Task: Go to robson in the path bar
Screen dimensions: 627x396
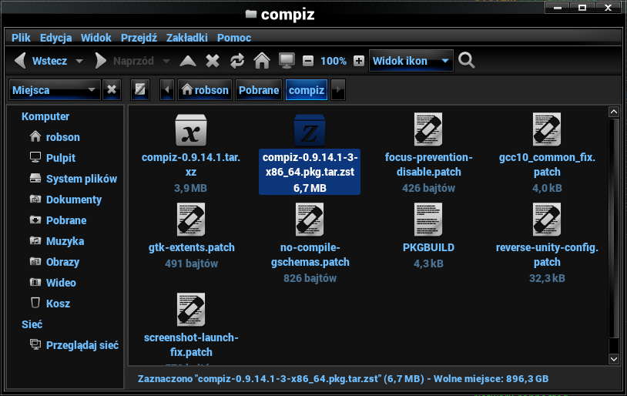Action: (x=205, y=90)
